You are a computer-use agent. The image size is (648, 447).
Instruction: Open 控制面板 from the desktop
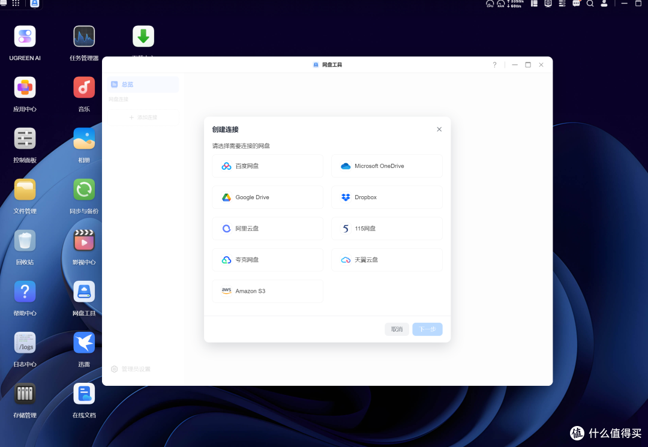pos(25,139)
